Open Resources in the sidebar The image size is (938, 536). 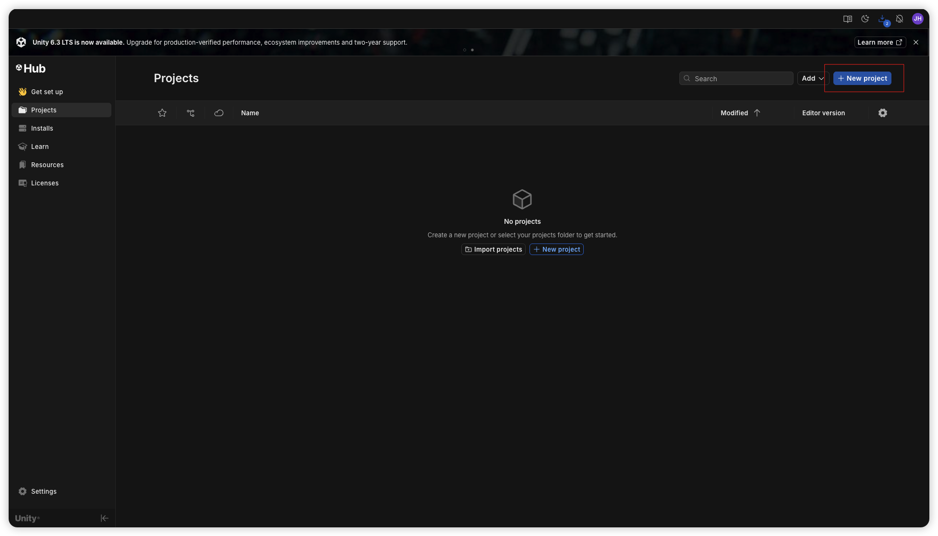(61, 165)
